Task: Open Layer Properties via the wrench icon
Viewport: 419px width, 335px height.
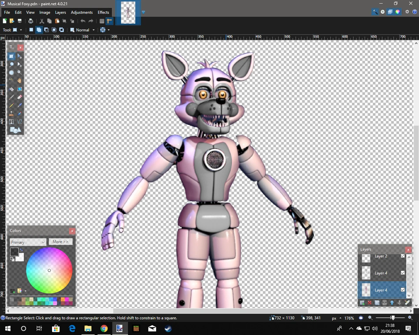Action: 407,303
